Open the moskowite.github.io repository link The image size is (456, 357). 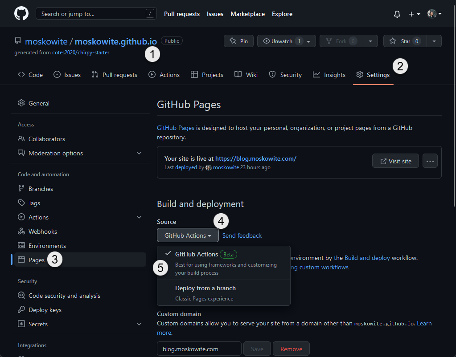tap(116, 41)
